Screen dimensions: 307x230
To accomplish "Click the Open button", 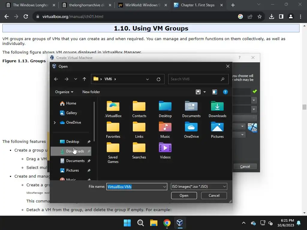I will coord(184,196).
